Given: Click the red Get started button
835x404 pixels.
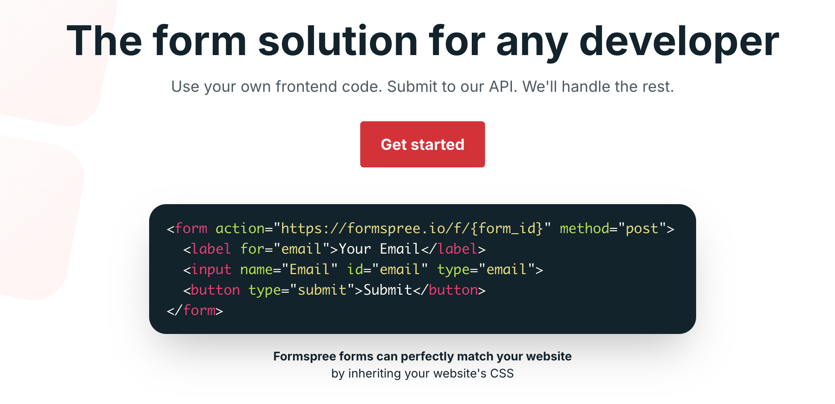Looking at the screenshot, I should pyautogui.click(x=422, y=144).
